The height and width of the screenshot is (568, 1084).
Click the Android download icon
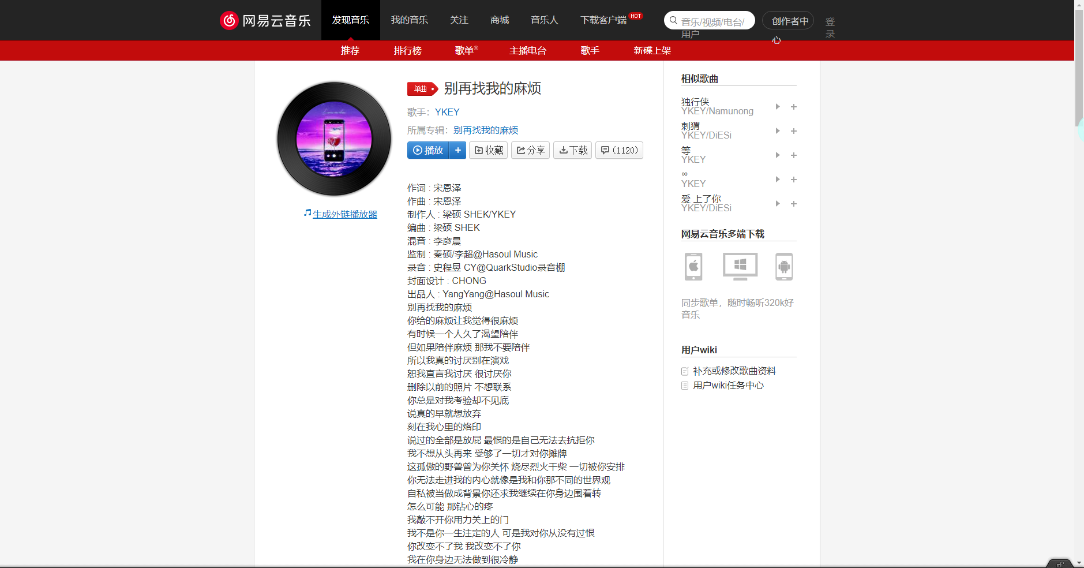click(785, 267)
